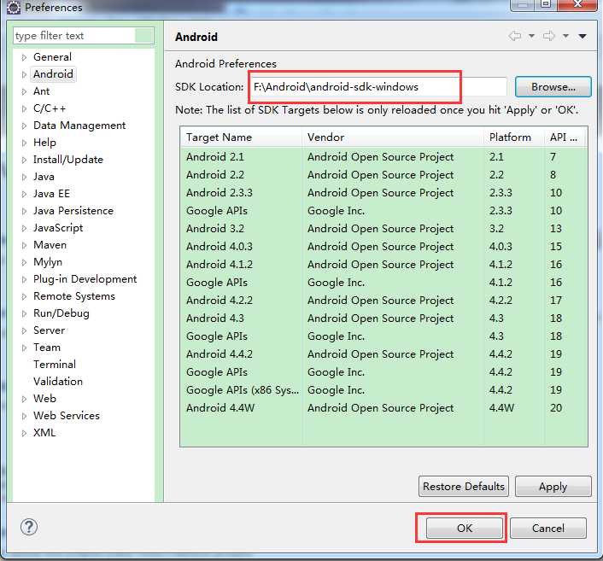The width and height of the screenshot is (603, 561).
Task: Select Install/Update preferences page
Action: 68,160
